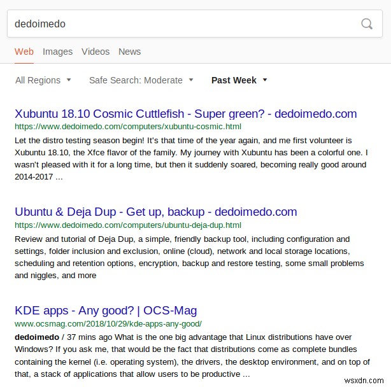Click the snippet starting 'Let the distro testing season'
391x387 pixels.
(x=191, y=158)
